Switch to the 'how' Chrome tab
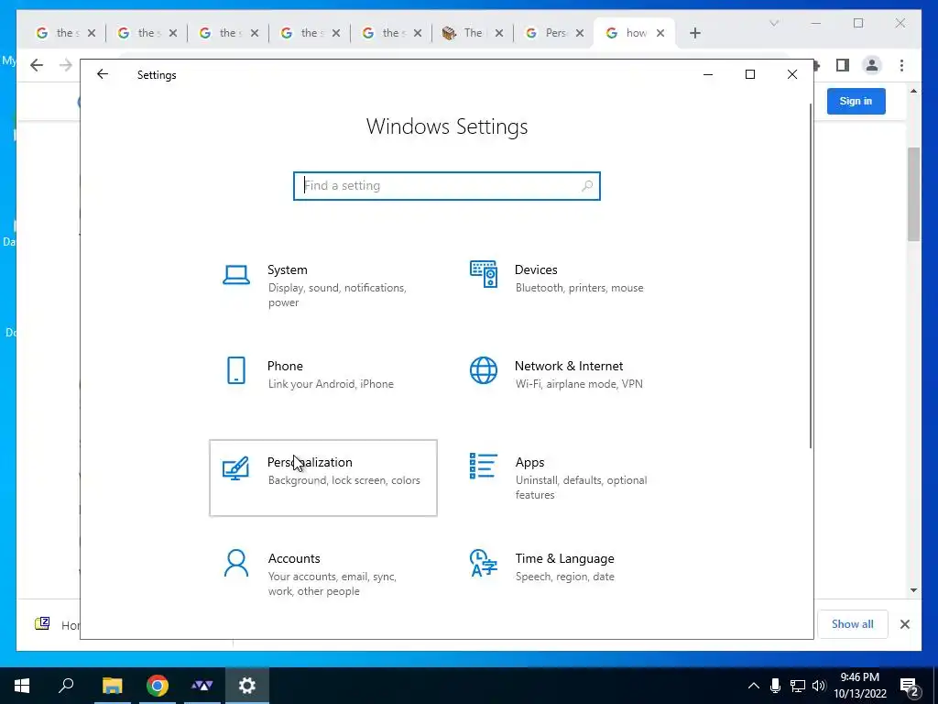The width and height of the screenshot is (938, 704). point(634,33)
